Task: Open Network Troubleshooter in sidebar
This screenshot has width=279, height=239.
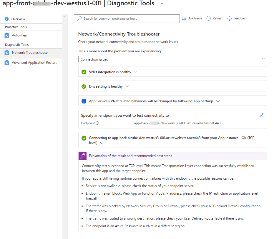Action: click(x=30, y=53)
